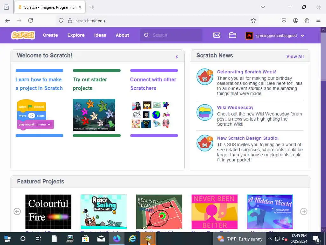Image resolution: width=326 pixels, height=245 pixels.
Task: Open the Create menu item
Action: (50, 35)
